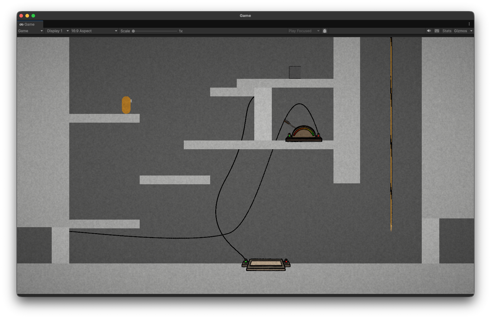Screen dimensions: 491x319
Task: Toggle the unity shortcuts keyboard icon
Action: tap(437, 31)
